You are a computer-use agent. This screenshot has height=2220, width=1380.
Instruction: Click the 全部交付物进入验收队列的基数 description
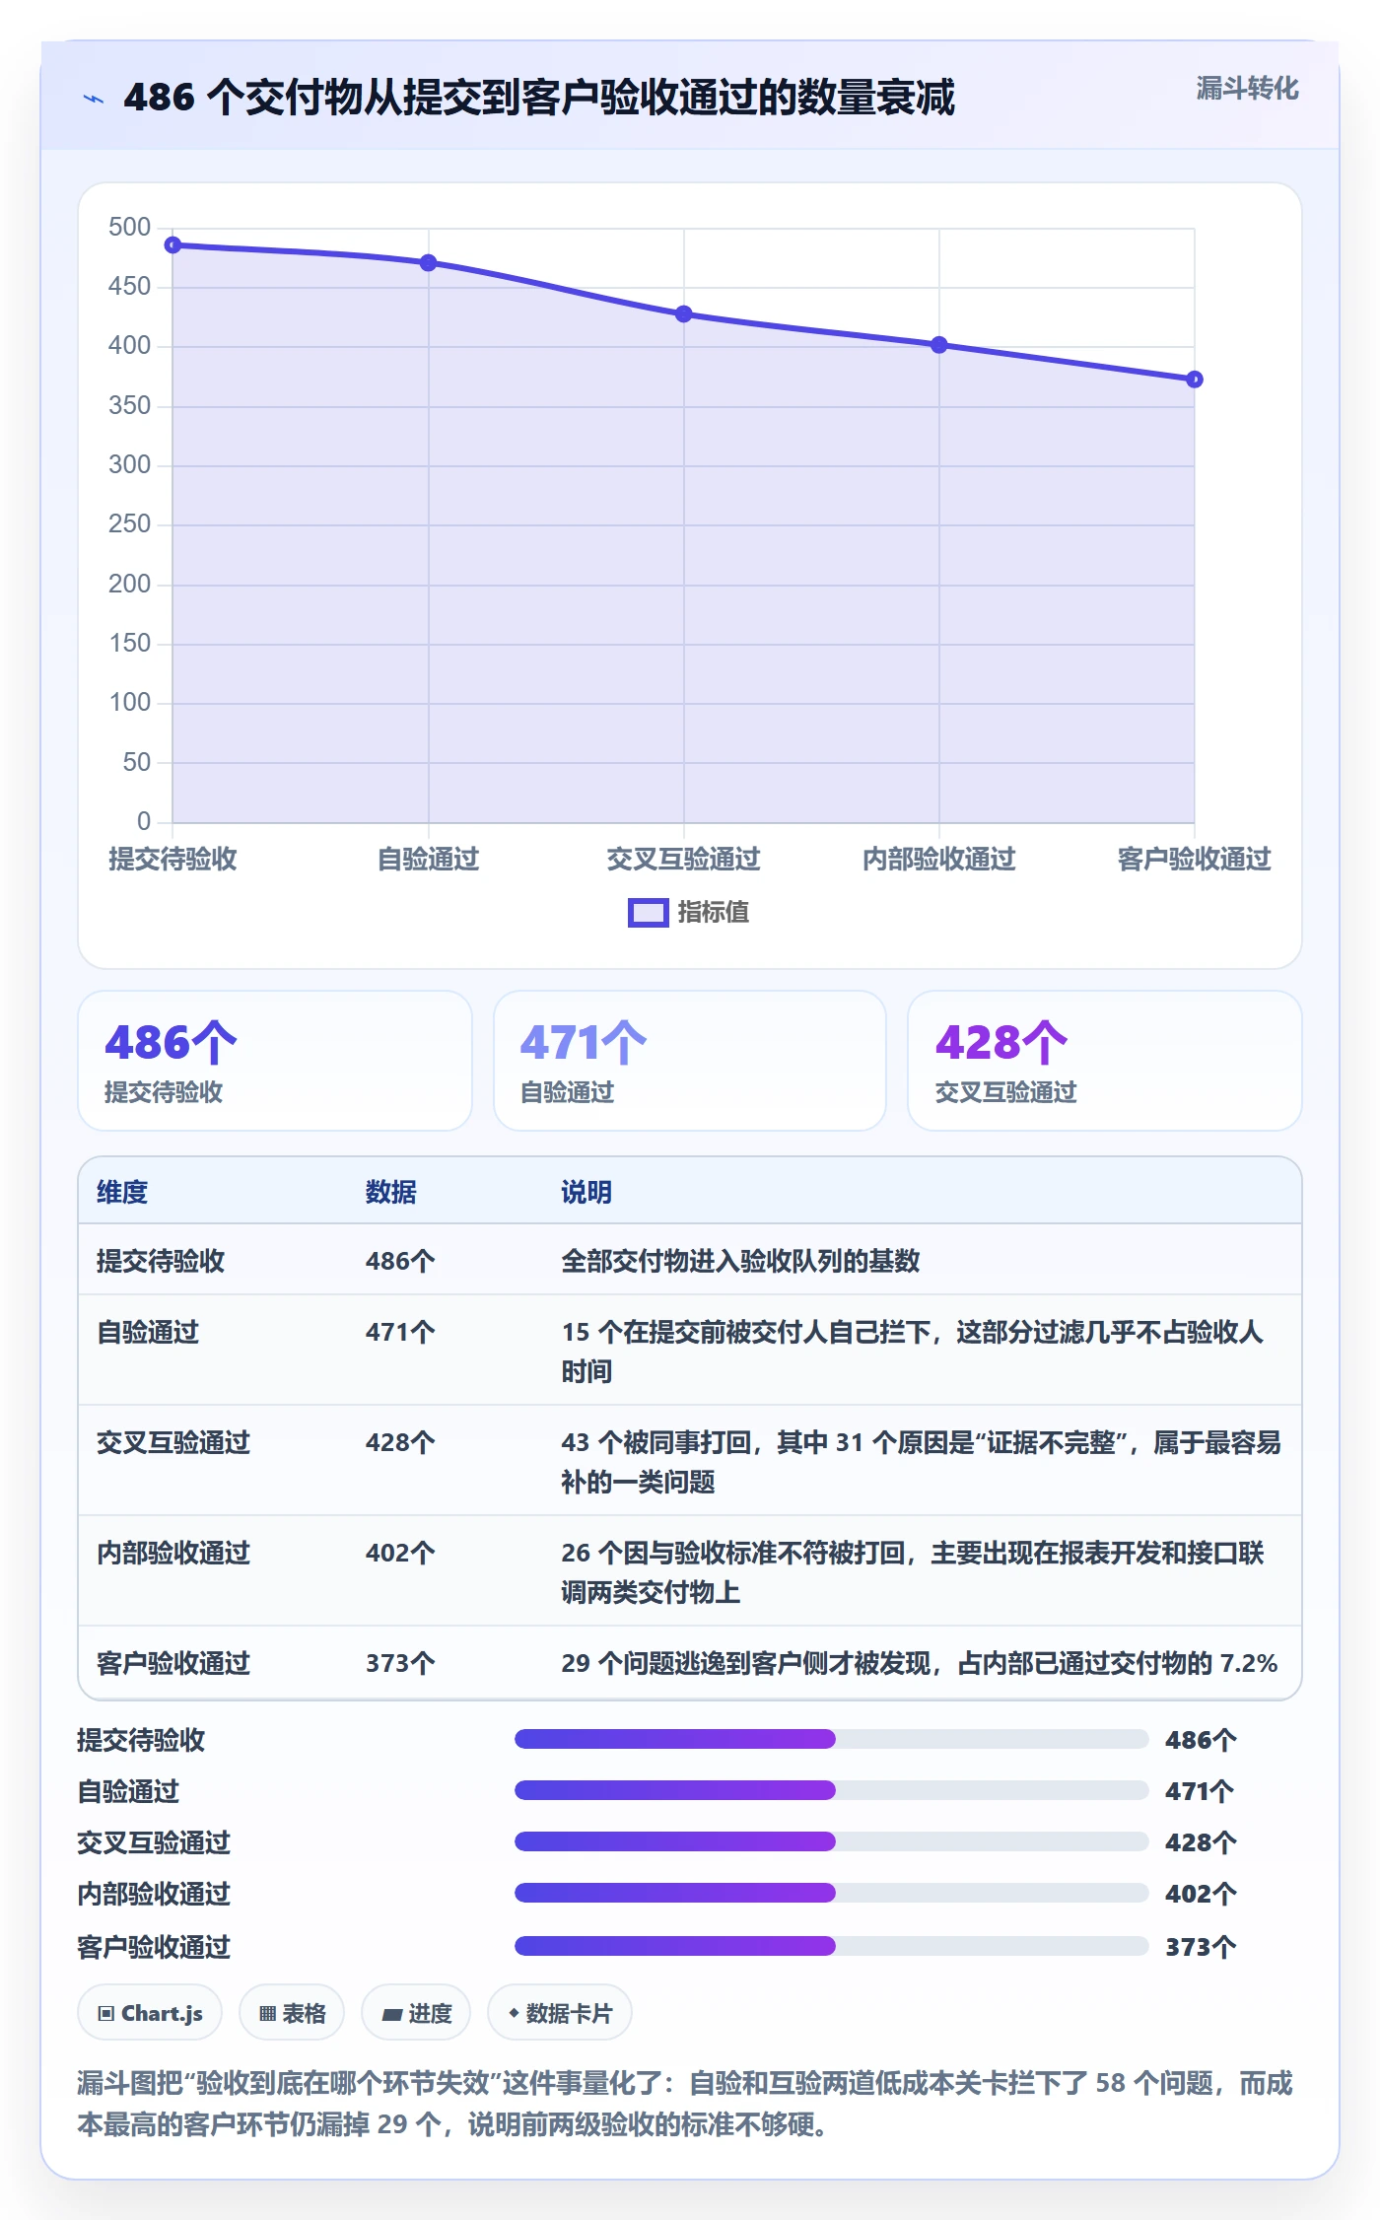pyautogui.click(x=740, y=1261)
